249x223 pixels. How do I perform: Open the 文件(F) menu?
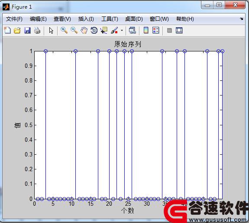pos(14,19)
